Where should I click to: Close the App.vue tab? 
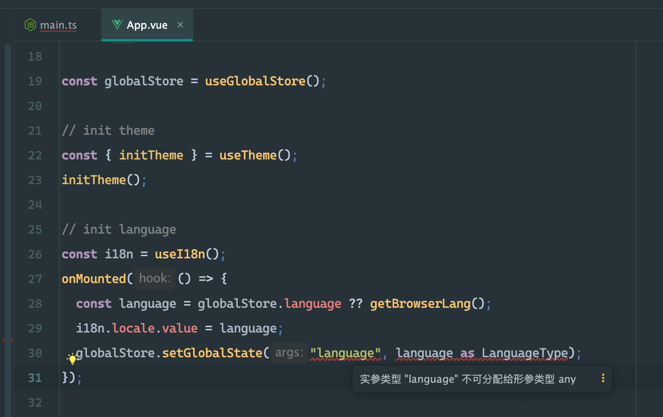[180, 25]
